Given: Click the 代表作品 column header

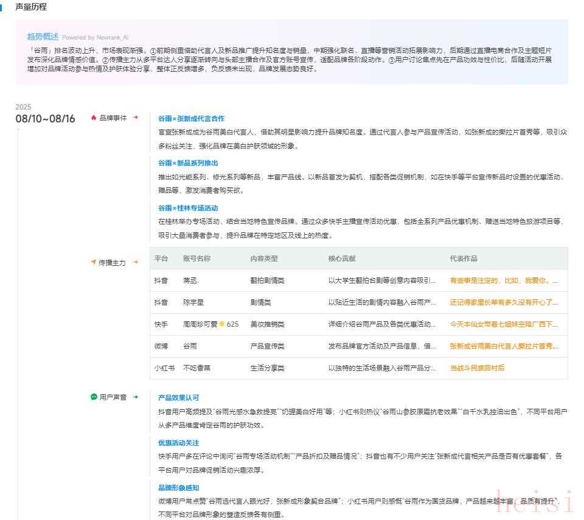Looking at the screenshot, I should click(464, 258).
